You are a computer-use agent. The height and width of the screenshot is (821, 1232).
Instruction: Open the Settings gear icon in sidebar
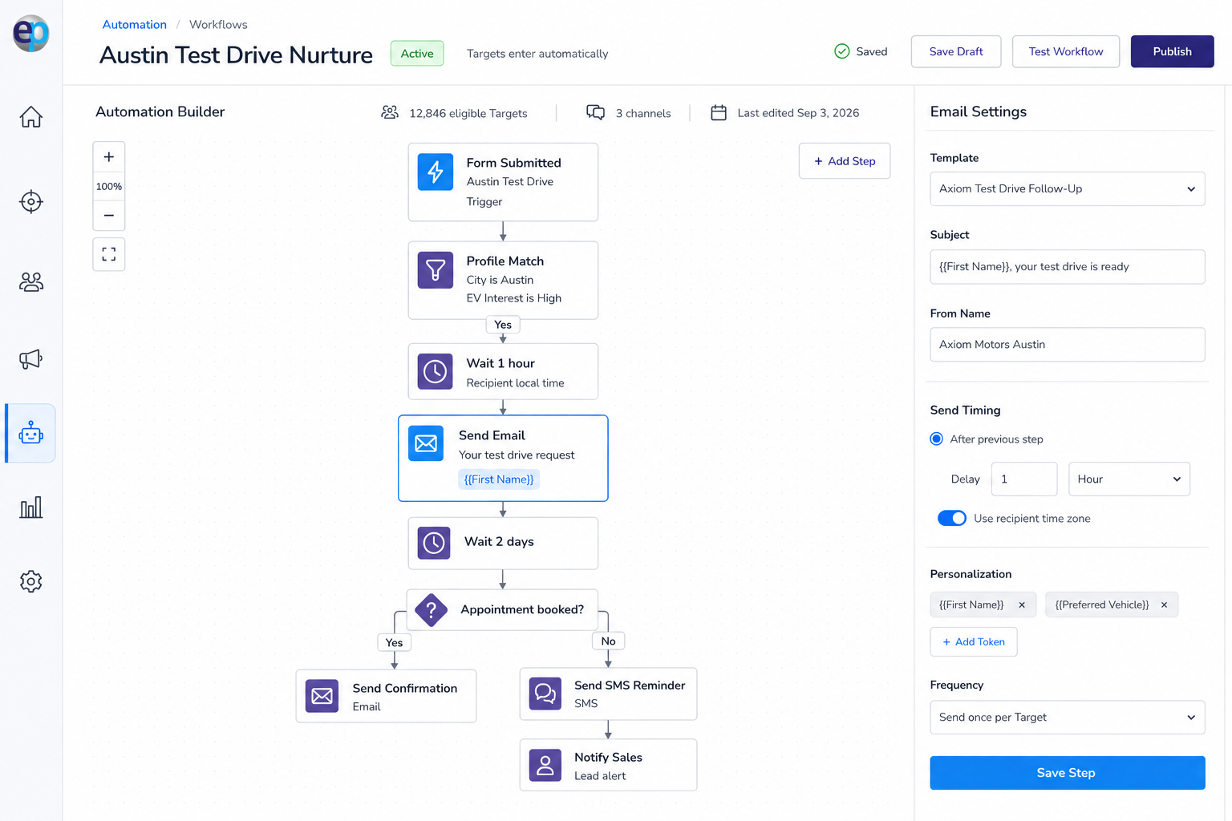[x=30, y=581]
